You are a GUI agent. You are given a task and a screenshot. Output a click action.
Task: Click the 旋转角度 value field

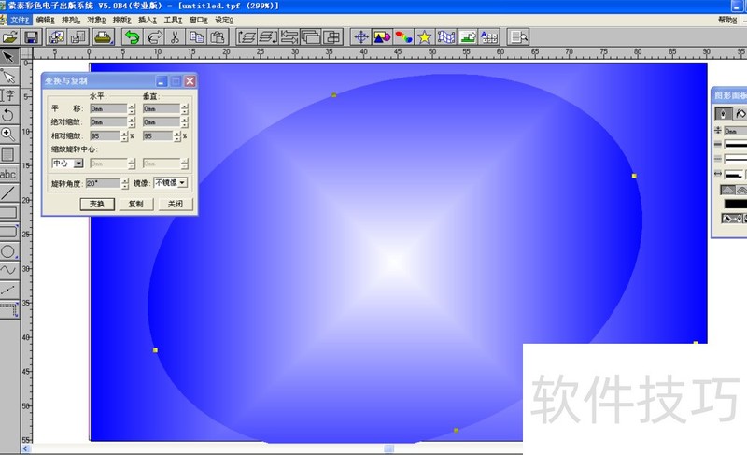(103, 183)
